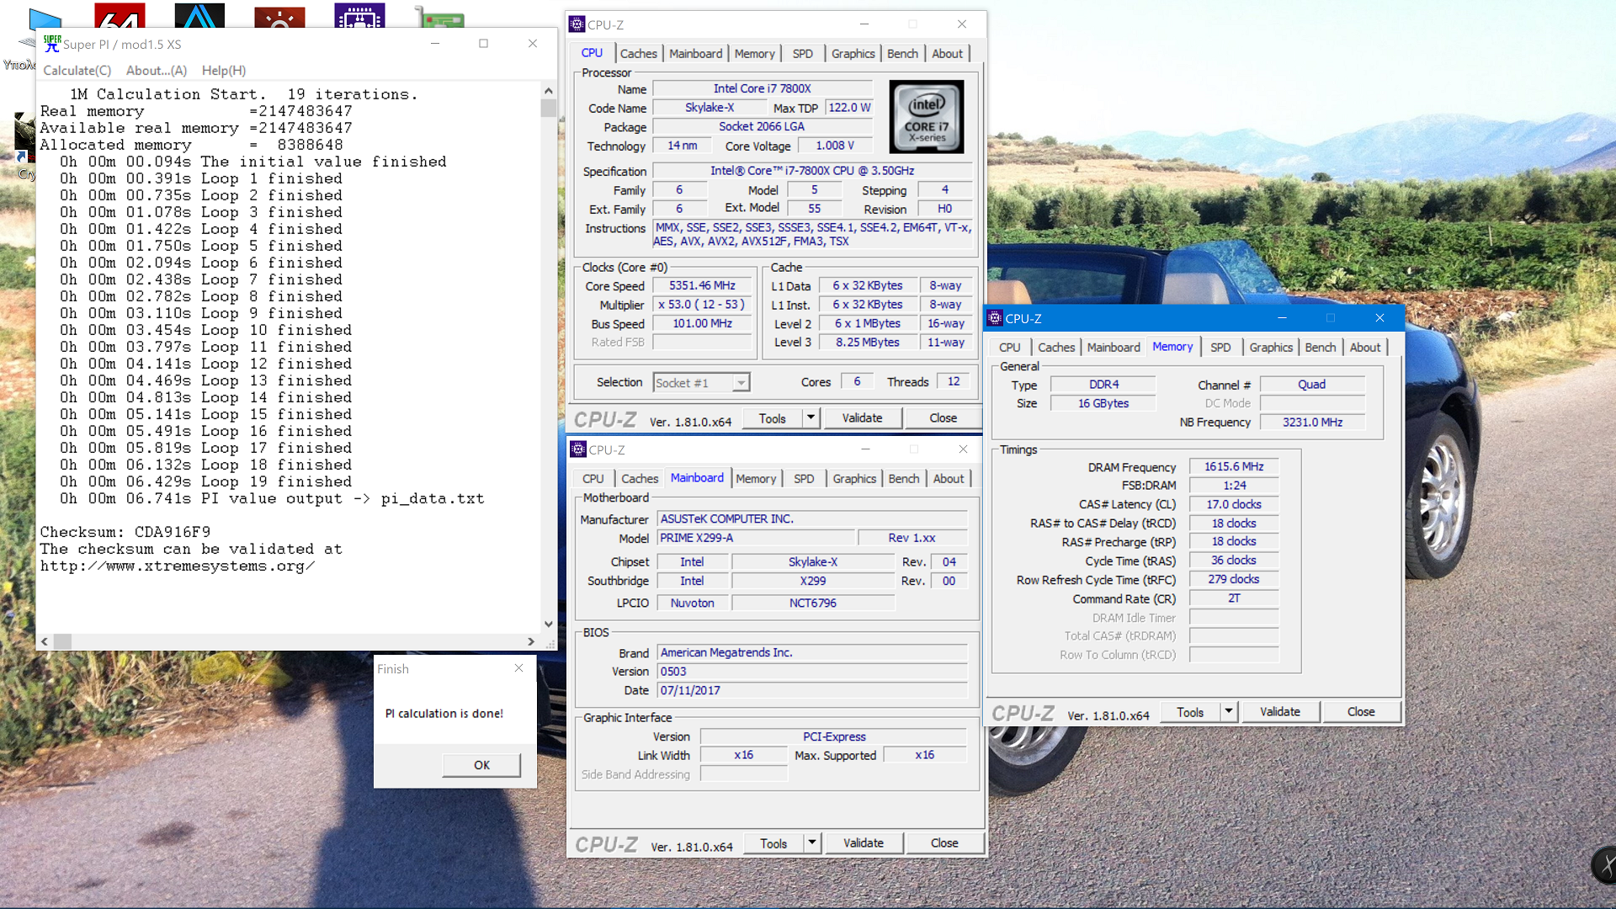Screen dimensions: 1616x909
Task: Click the motherboard model field PRIME X299-A
Action: click(x=756, y=537)
